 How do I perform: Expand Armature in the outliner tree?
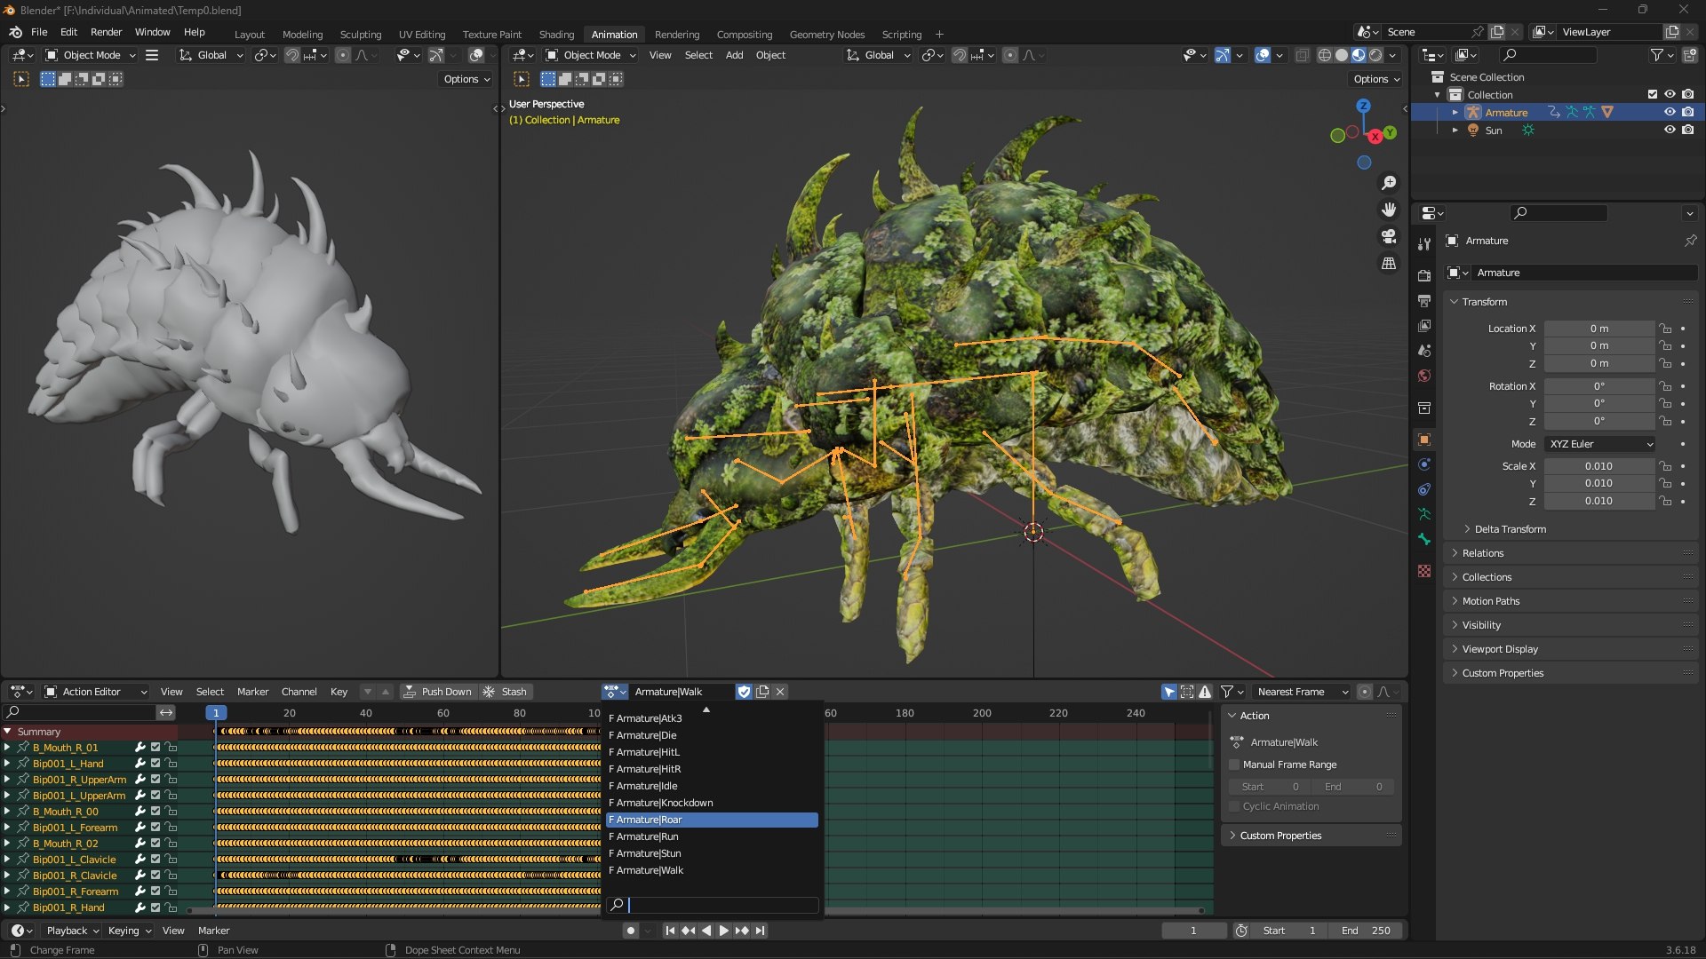pos(1455,112)
